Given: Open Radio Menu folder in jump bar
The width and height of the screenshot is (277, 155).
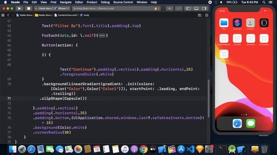Looking at the screenshot, I should [x=43, y=15].
